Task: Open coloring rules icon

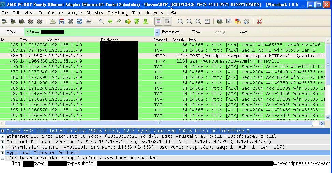Action: click(x=237, y=21)
